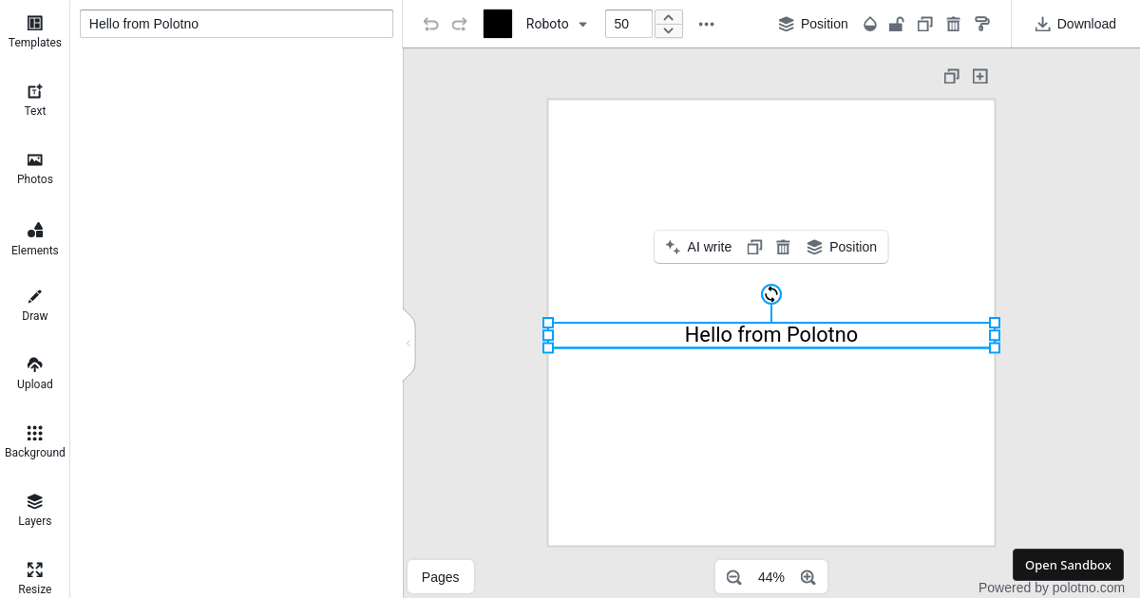Open the Templates side tab
This screenshot has width=1140, height=598.
point(35,31)
